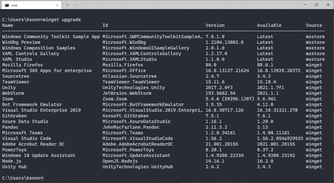Click the 'Microsoft.Office' id
Screen dimensions: 334x183
pos(124,71)
